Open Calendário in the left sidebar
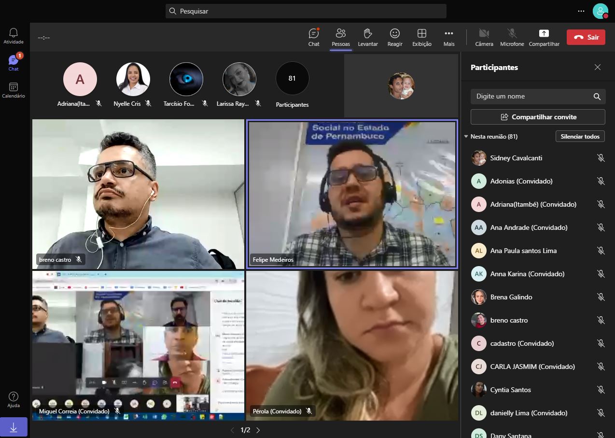Screen dimensions: 615x438 point(14,90)
